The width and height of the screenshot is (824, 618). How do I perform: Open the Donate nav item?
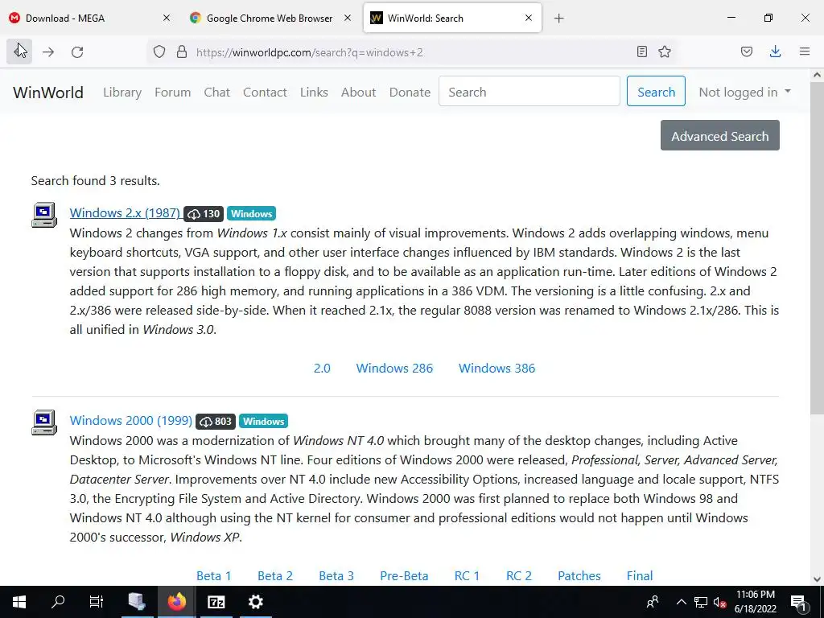[410, 93]
